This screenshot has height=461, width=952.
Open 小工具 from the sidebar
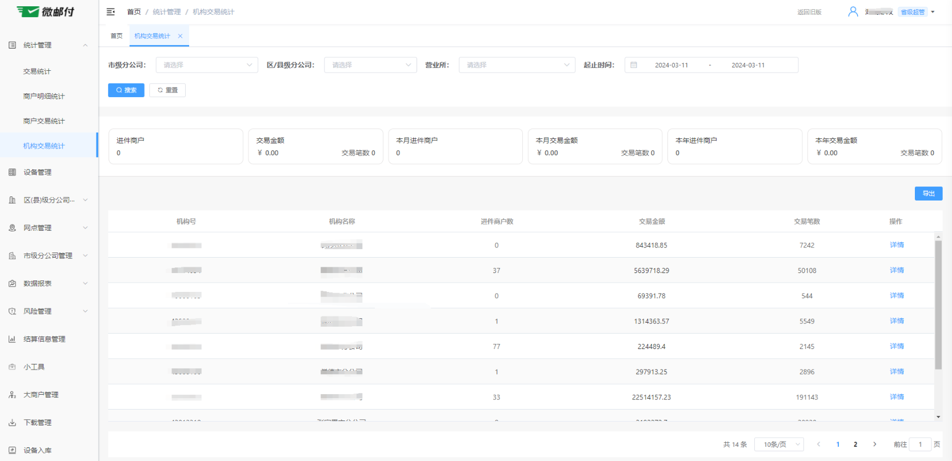(34, 367)
